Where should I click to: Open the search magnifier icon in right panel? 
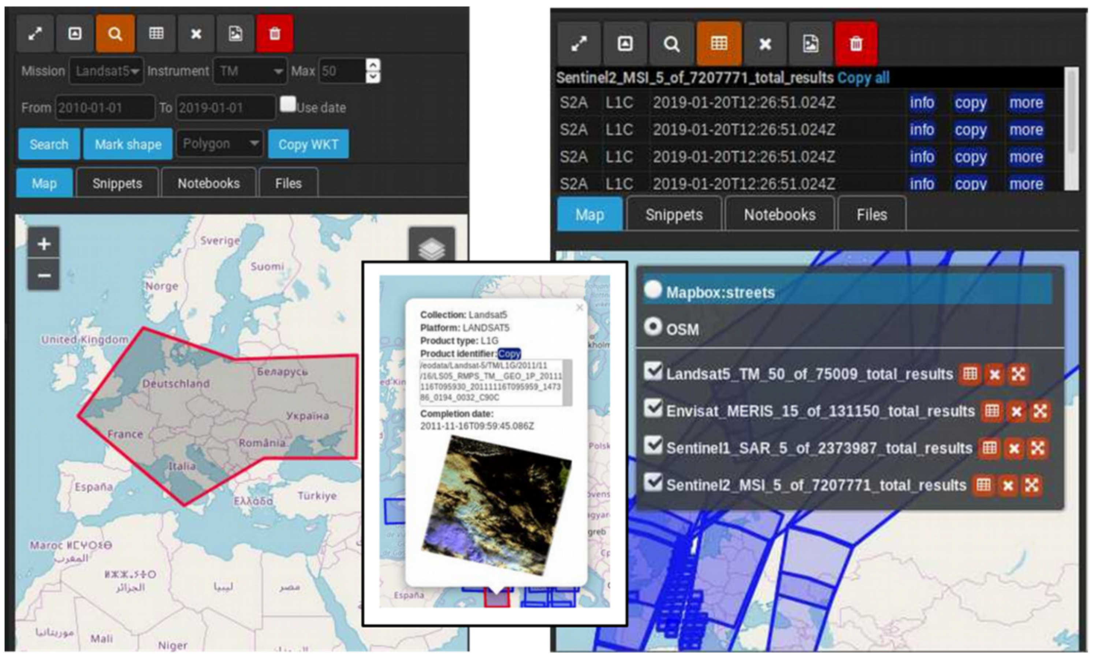click(671, 44)
